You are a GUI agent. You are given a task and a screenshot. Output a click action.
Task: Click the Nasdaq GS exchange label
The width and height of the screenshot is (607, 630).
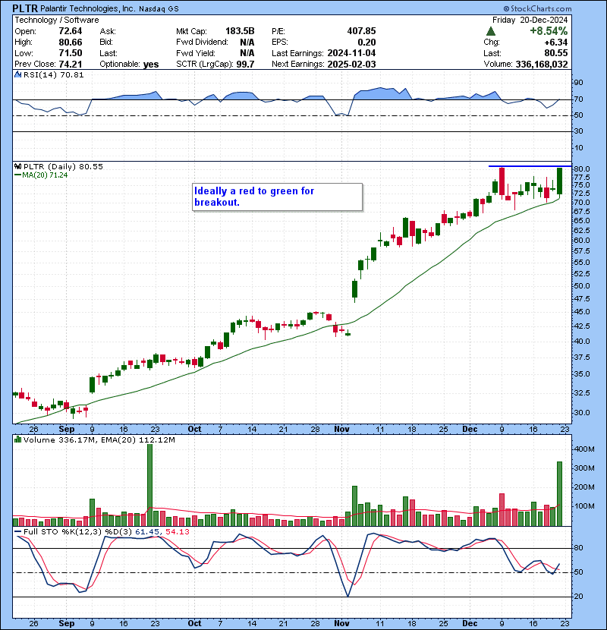tap(159, 9)
